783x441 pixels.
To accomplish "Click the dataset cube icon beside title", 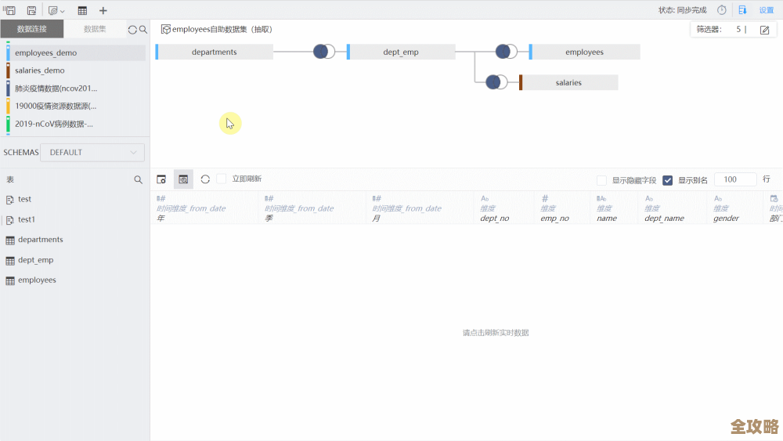I will 165,30.
